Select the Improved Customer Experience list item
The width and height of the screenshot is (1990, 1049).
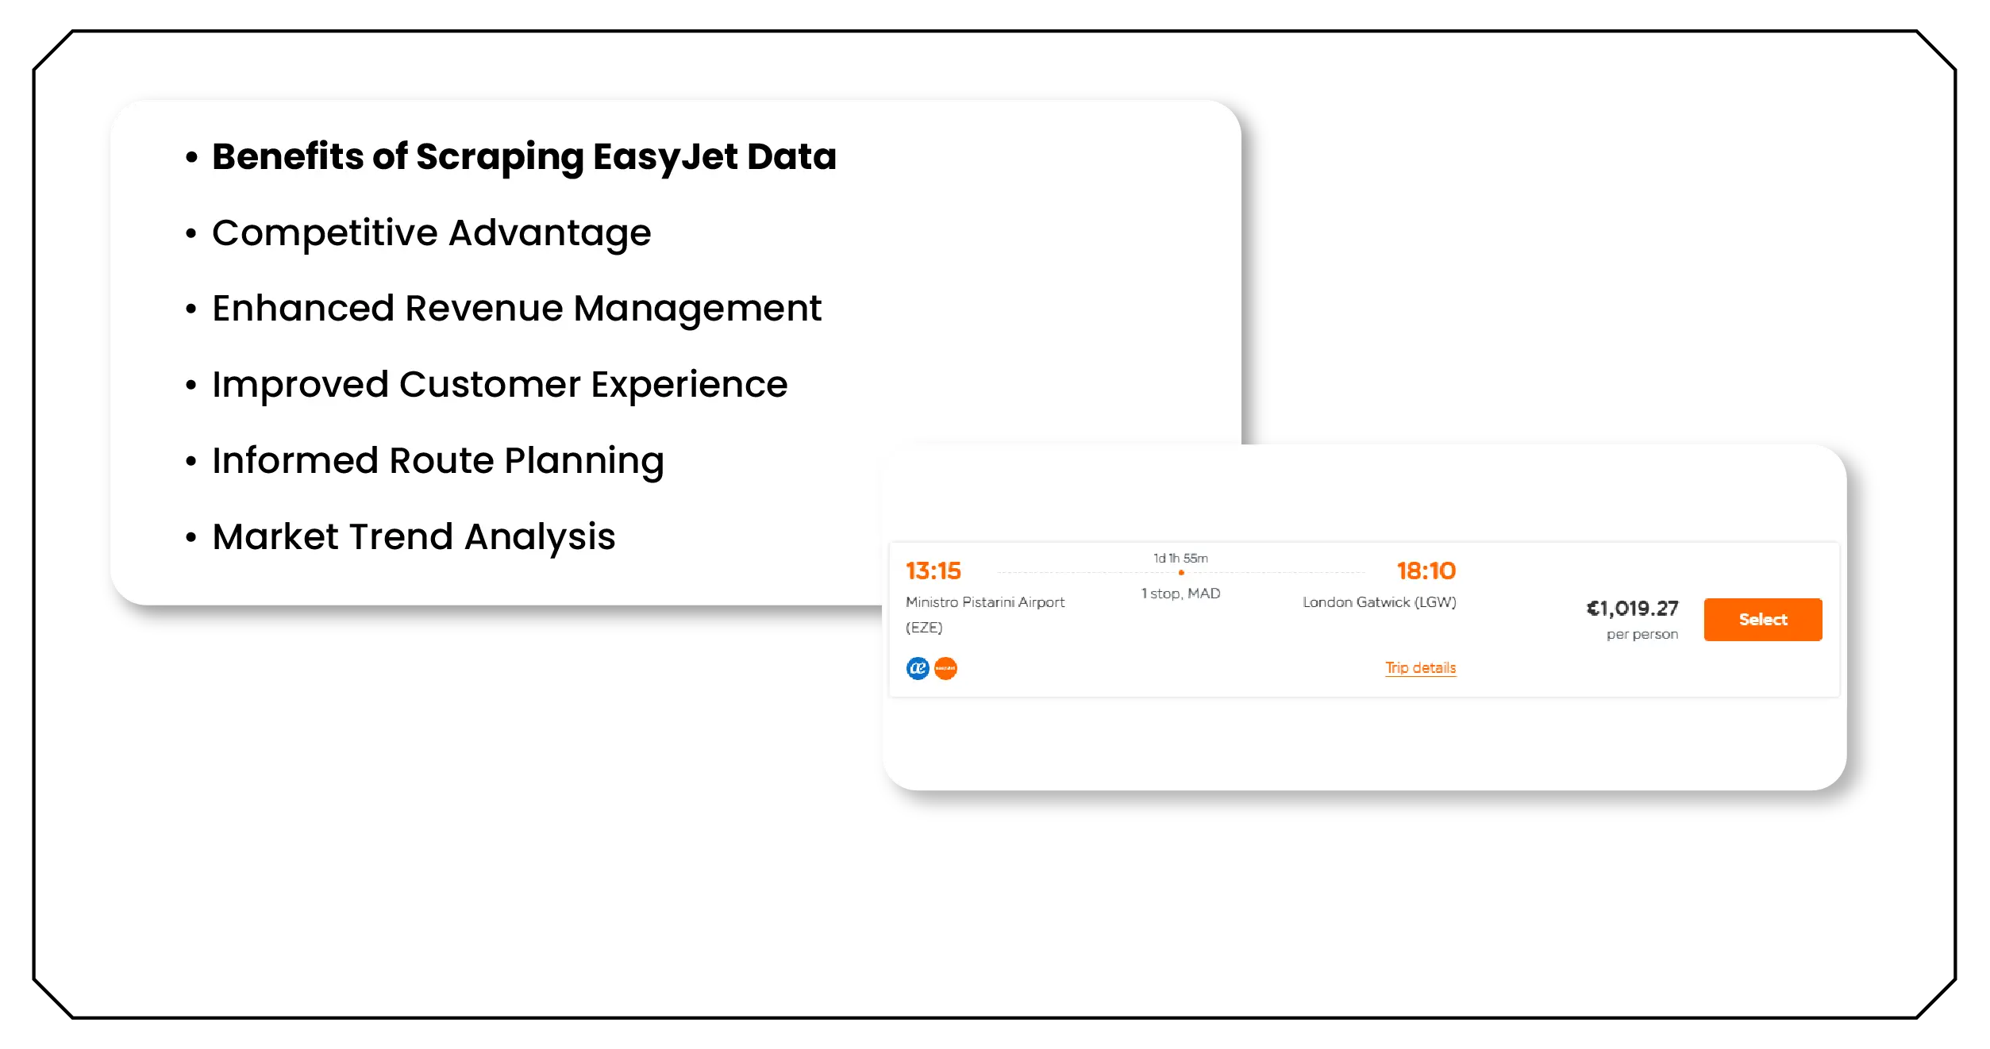[x=499, y=385]
